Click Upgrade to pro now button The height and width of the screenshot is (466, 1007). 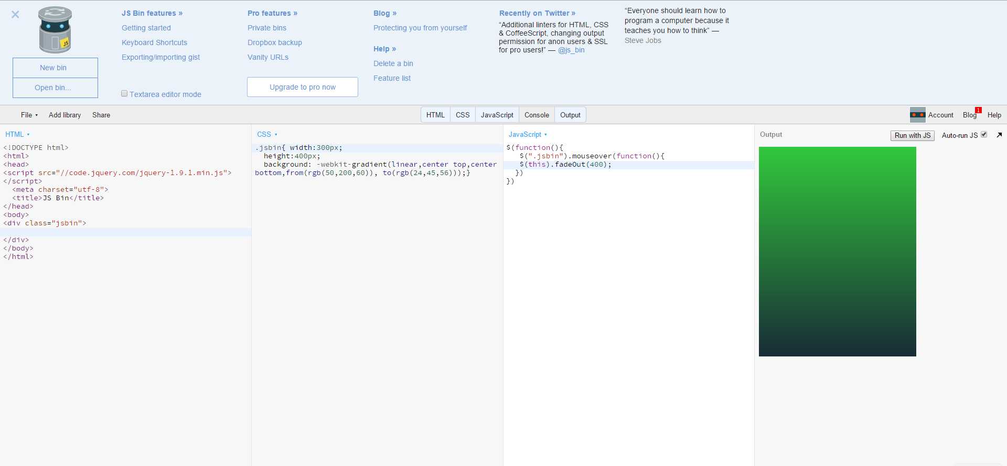click(x=303, y=87)
